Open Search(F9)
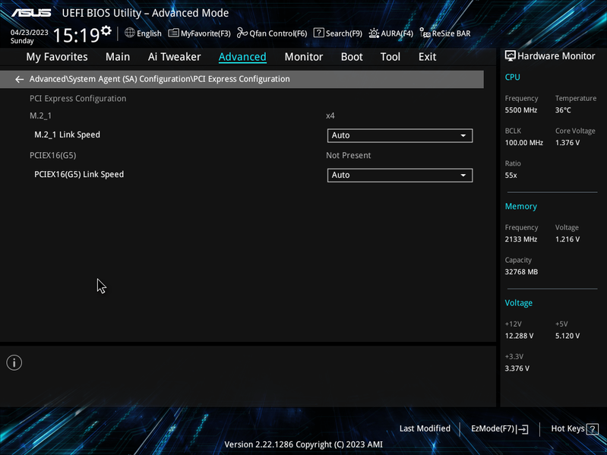This screenshot has height=455, width=607. 338,33
